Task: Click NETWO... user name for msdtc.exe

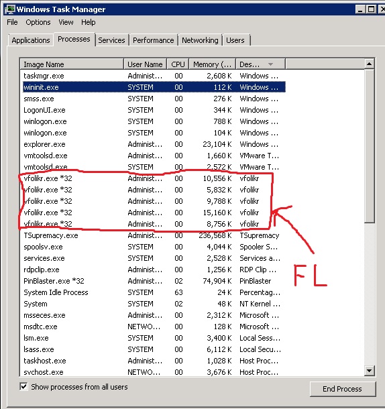Action: (x=144, y=327)
